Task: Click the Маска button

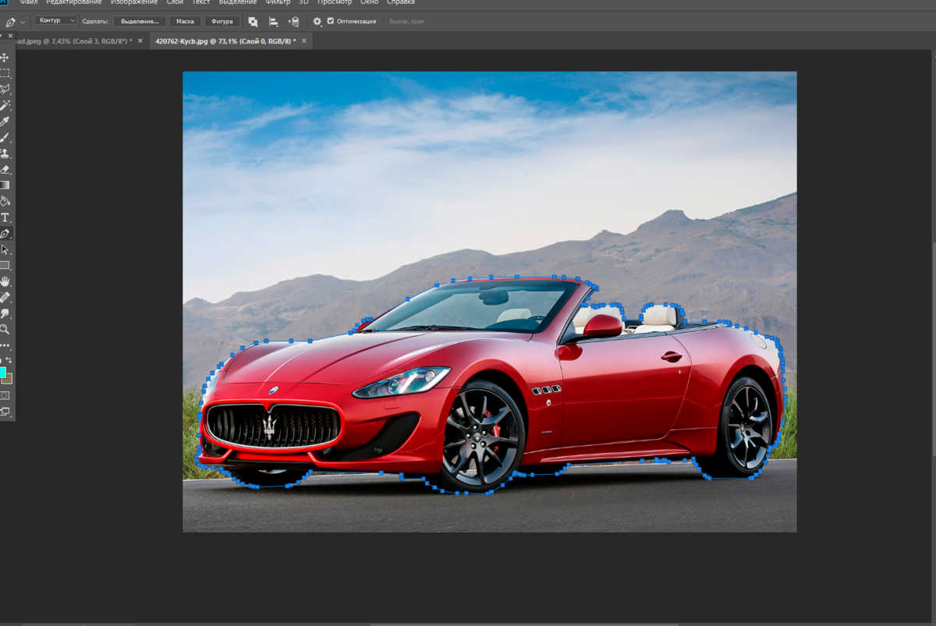Action: pos(185,21)
